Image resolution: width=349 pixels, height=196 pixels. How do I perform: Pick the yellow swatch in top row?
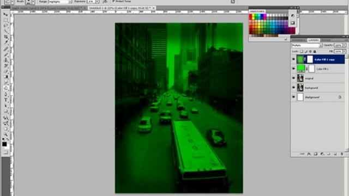(253, 16)
